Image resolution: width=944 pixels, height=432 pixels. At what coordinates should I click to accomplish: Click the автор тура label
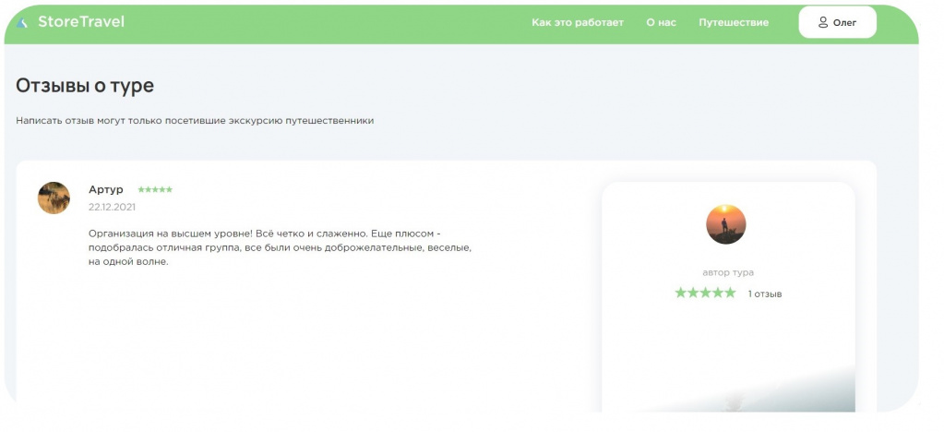tap(728, 272)
